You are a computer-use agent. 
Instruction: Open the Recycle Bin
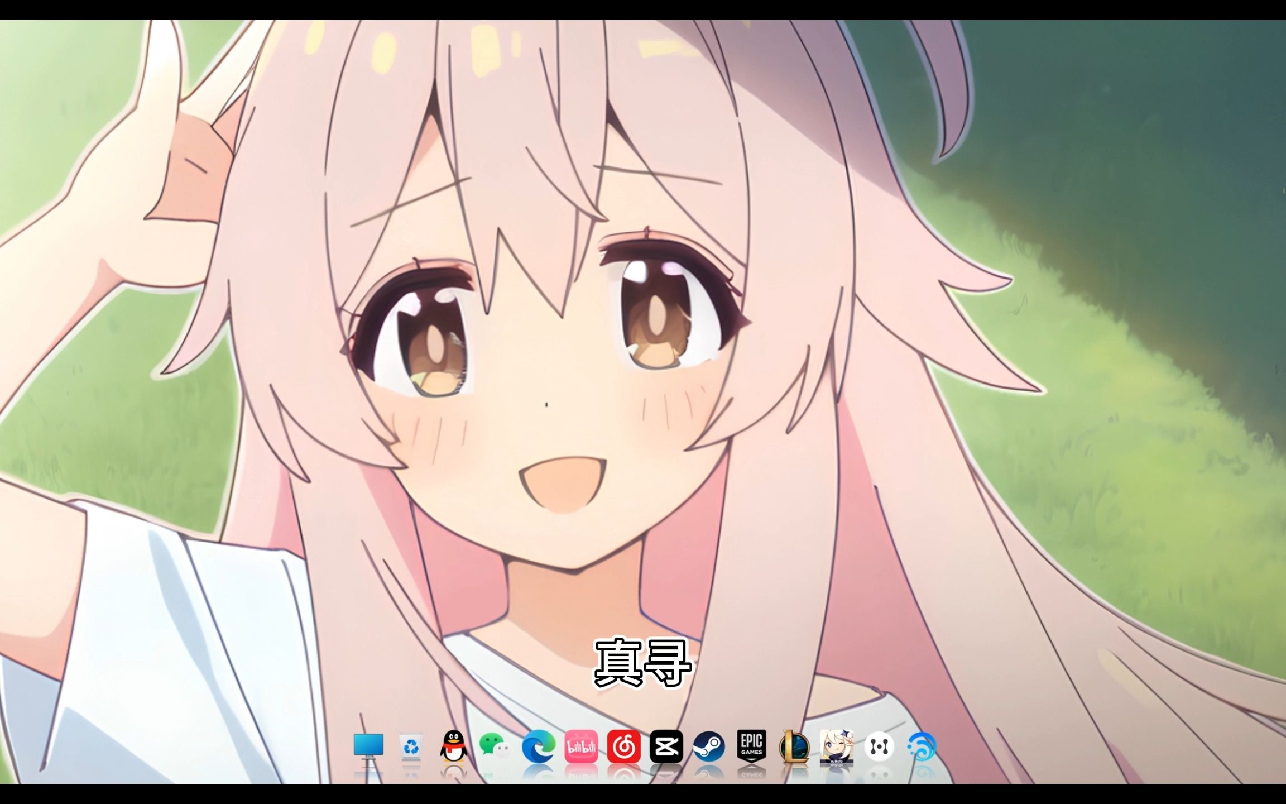(x=411, y=746)
